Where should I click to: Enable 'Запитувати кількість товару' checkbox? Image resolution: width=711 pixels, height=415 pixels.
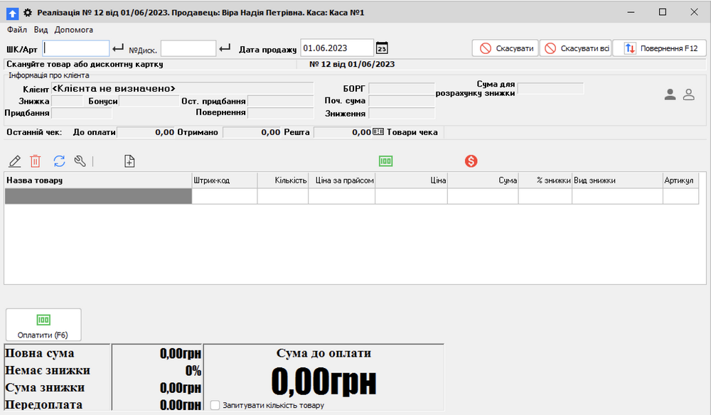[215, 405]
